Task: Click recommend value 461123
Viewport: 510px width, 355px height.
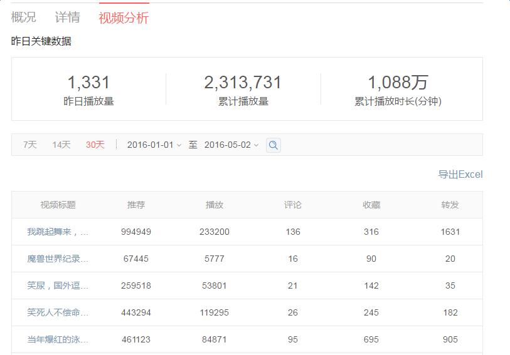Action: (x=136, y=339)
